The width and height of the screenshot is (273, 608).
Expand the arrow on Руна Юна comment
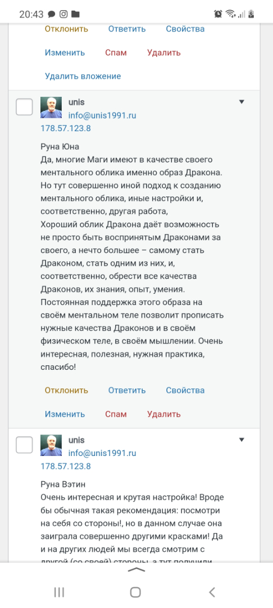tap(242, 102)
